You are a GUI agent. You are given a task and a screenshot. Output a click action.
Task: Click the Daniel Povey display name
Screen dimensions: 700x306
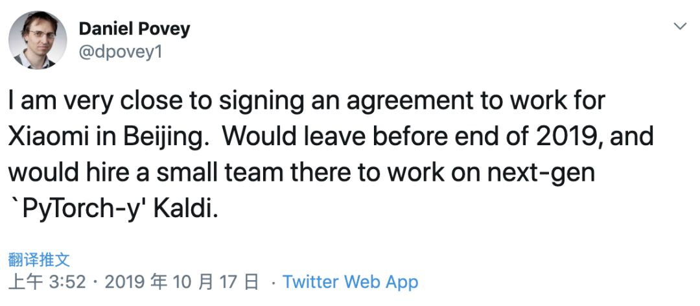pyautogui.click(x=134, y=29)
